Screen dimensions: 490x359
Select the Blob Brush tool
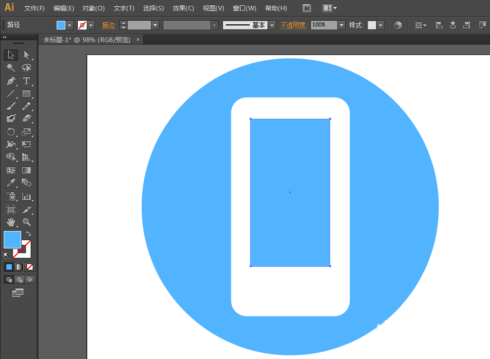point(11,118)
